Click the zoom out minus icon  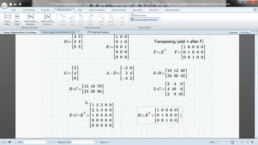[x=218, y=142]
